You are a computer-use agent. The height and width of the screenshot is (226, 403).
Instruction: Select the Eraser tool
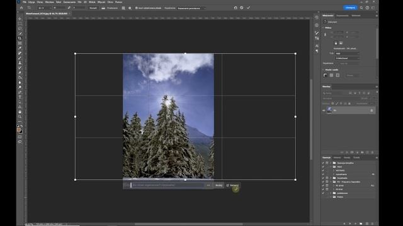click(x=20, y=73)
